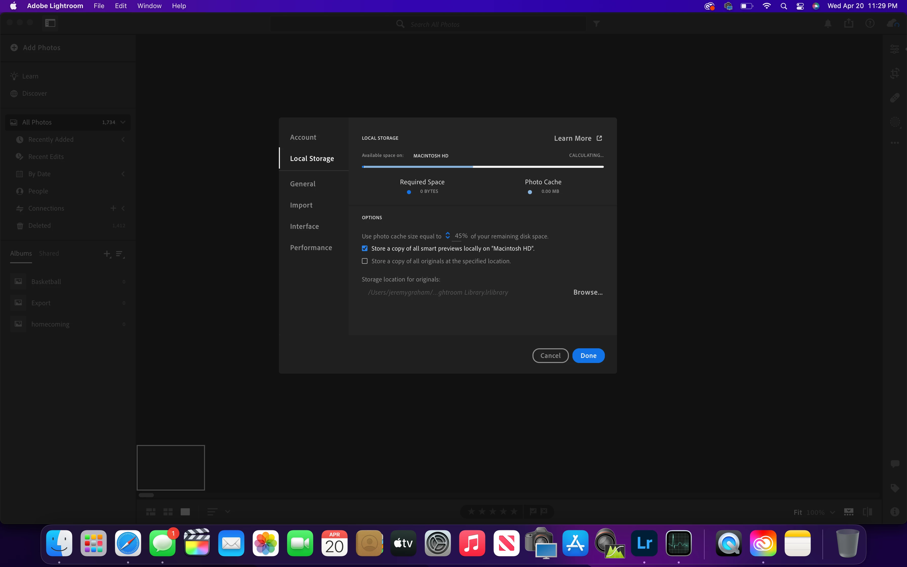Click the Browse... button for storage location
The width and height of the screenshot is (907, 567).
pyautogui.click(x=588, y=292)
